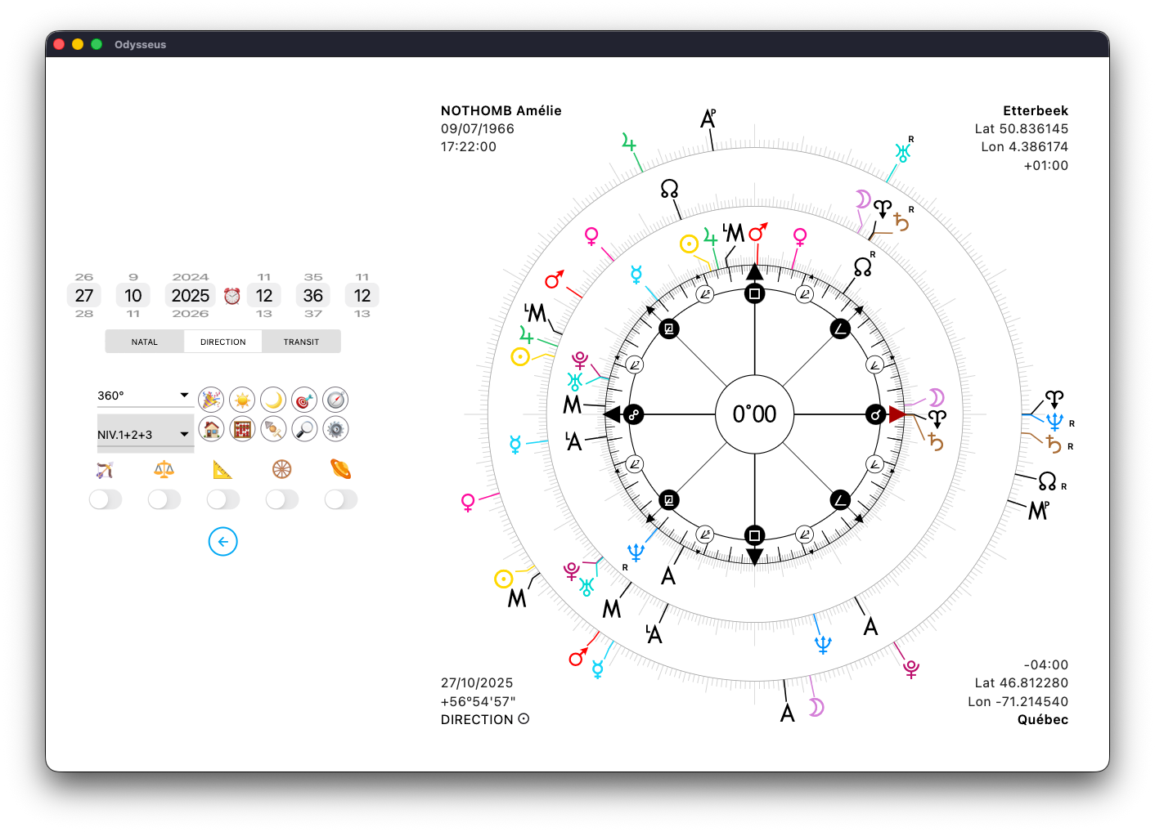Click the dart target icon button

click(304, 400)
